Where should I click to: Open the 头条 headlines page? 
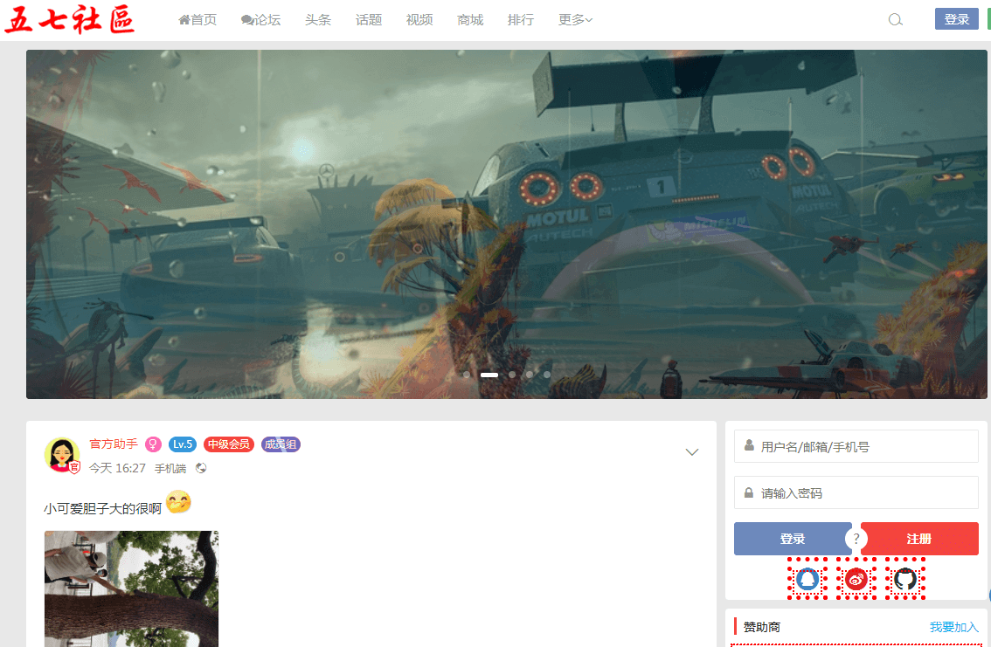tap(318, 19)
